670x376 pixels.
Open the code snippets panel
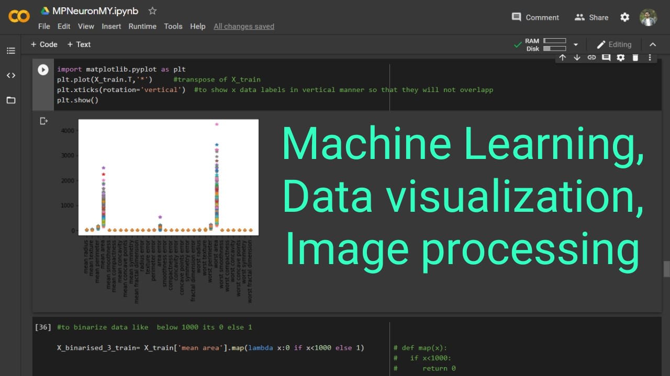[10, 75]
